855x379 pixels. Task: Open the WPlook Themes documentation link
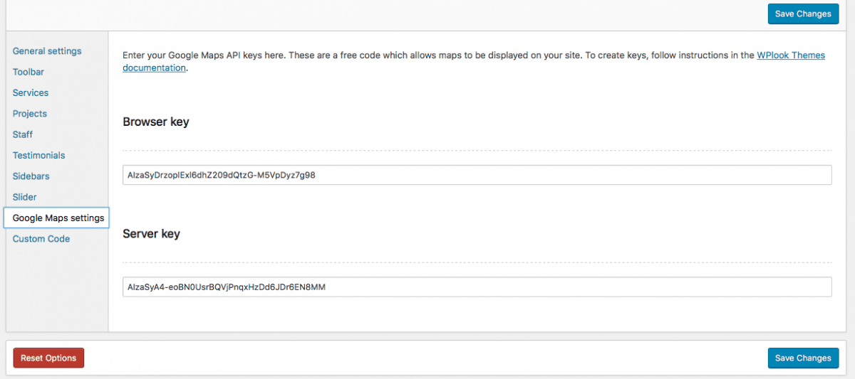click(x=790, y=55)
